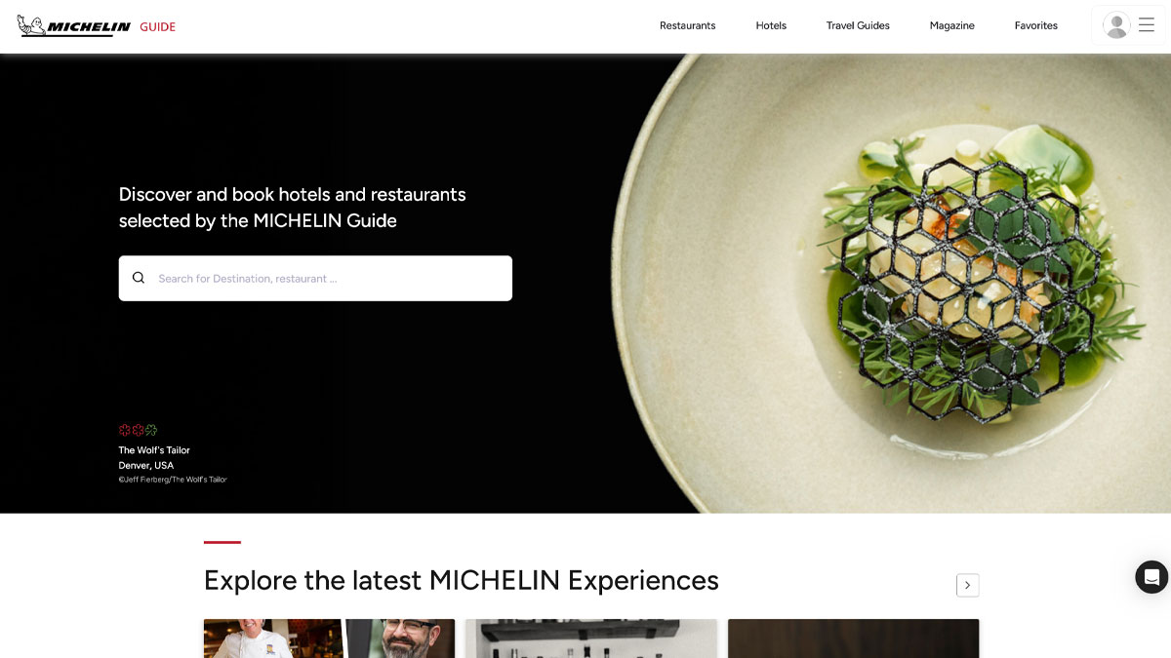The width and height of the screenshot is (1171, 658).
Task: Click the Denver, USA location text
Action: tap(146, 466)
